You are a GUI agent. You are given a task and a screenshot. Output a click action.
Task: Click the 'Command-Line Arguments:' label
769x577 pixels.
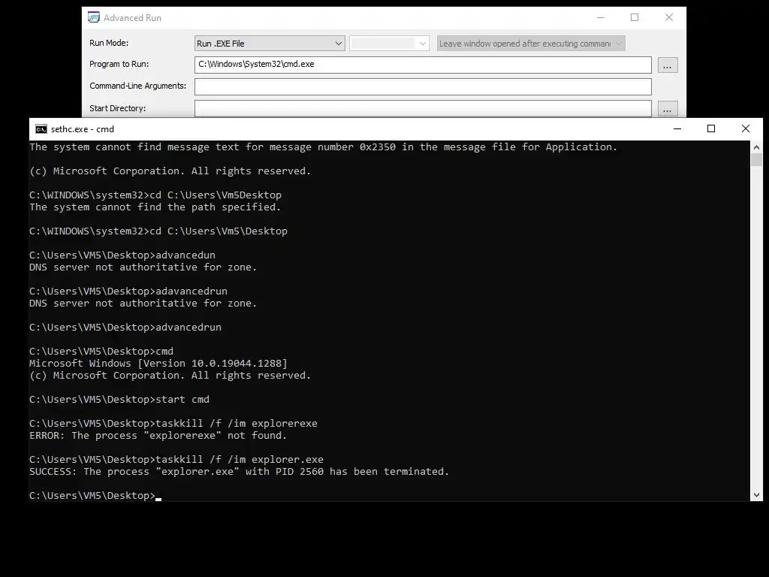tap(138, 86)
